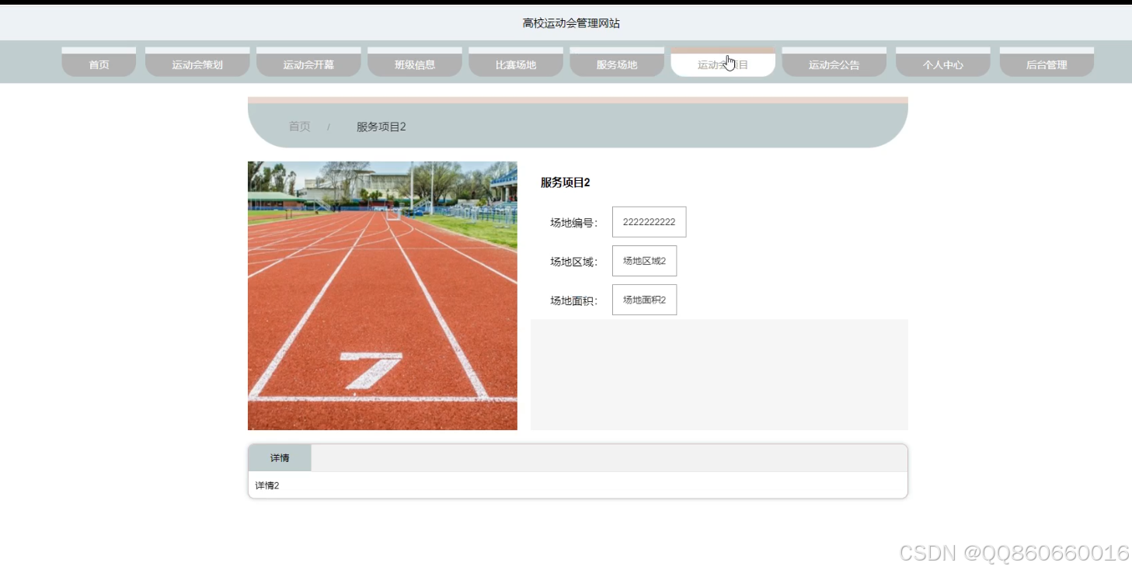This screenshot has height=573, width=1132.
Task: Click the 场地编号 input showing 2222222222
Action: [649, 221]
